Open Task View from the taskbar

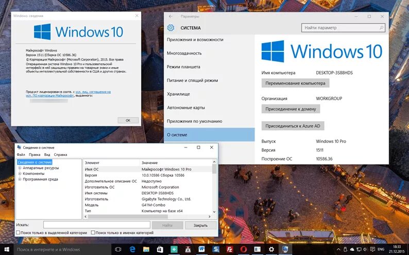118,249
